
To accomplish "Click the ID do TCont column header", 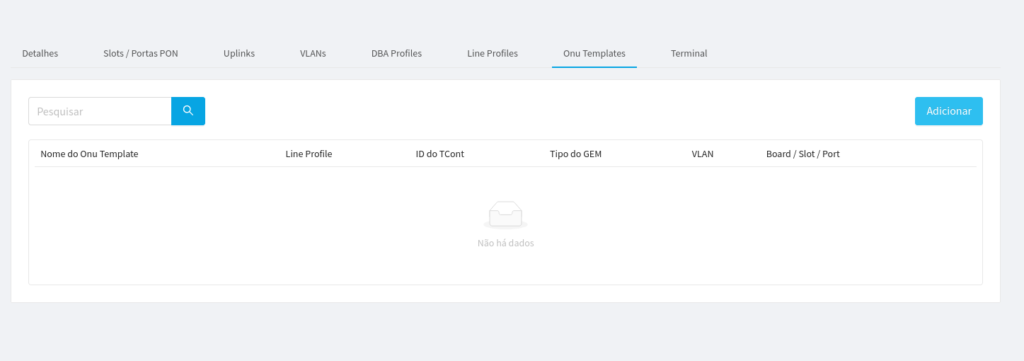I will click(x=439, y=154).
